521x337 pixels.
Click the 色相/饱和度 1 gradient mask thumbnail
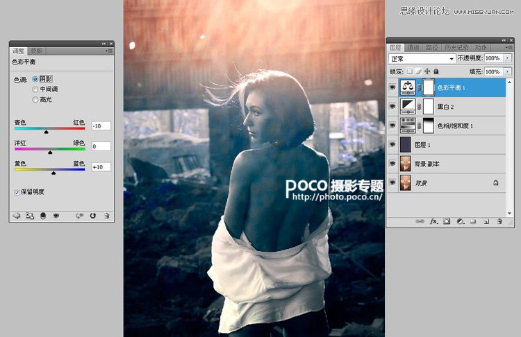coord(429,126)
